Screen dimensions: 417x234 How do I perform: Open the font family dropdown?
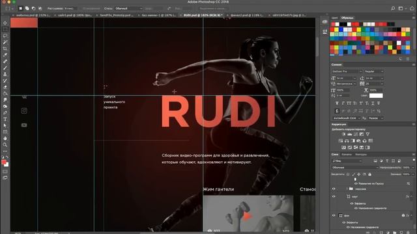tap(347, 71)
